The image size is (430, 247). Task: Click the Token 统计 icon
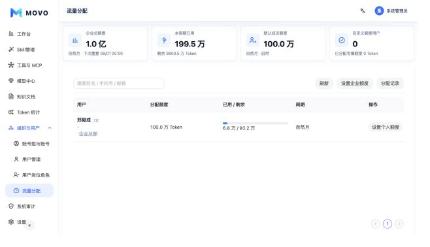click(11, 112)
